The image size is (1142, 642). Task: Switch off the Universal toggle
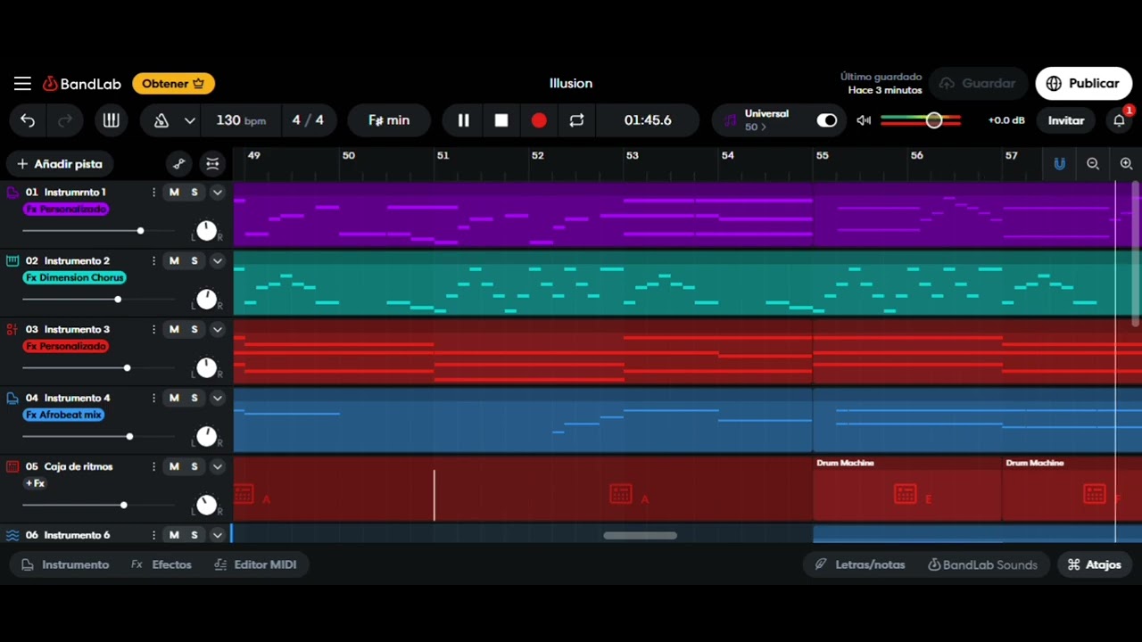(827, 120)
